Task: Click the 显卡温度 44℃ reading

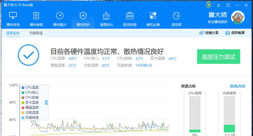Action: tap(163, 58)
